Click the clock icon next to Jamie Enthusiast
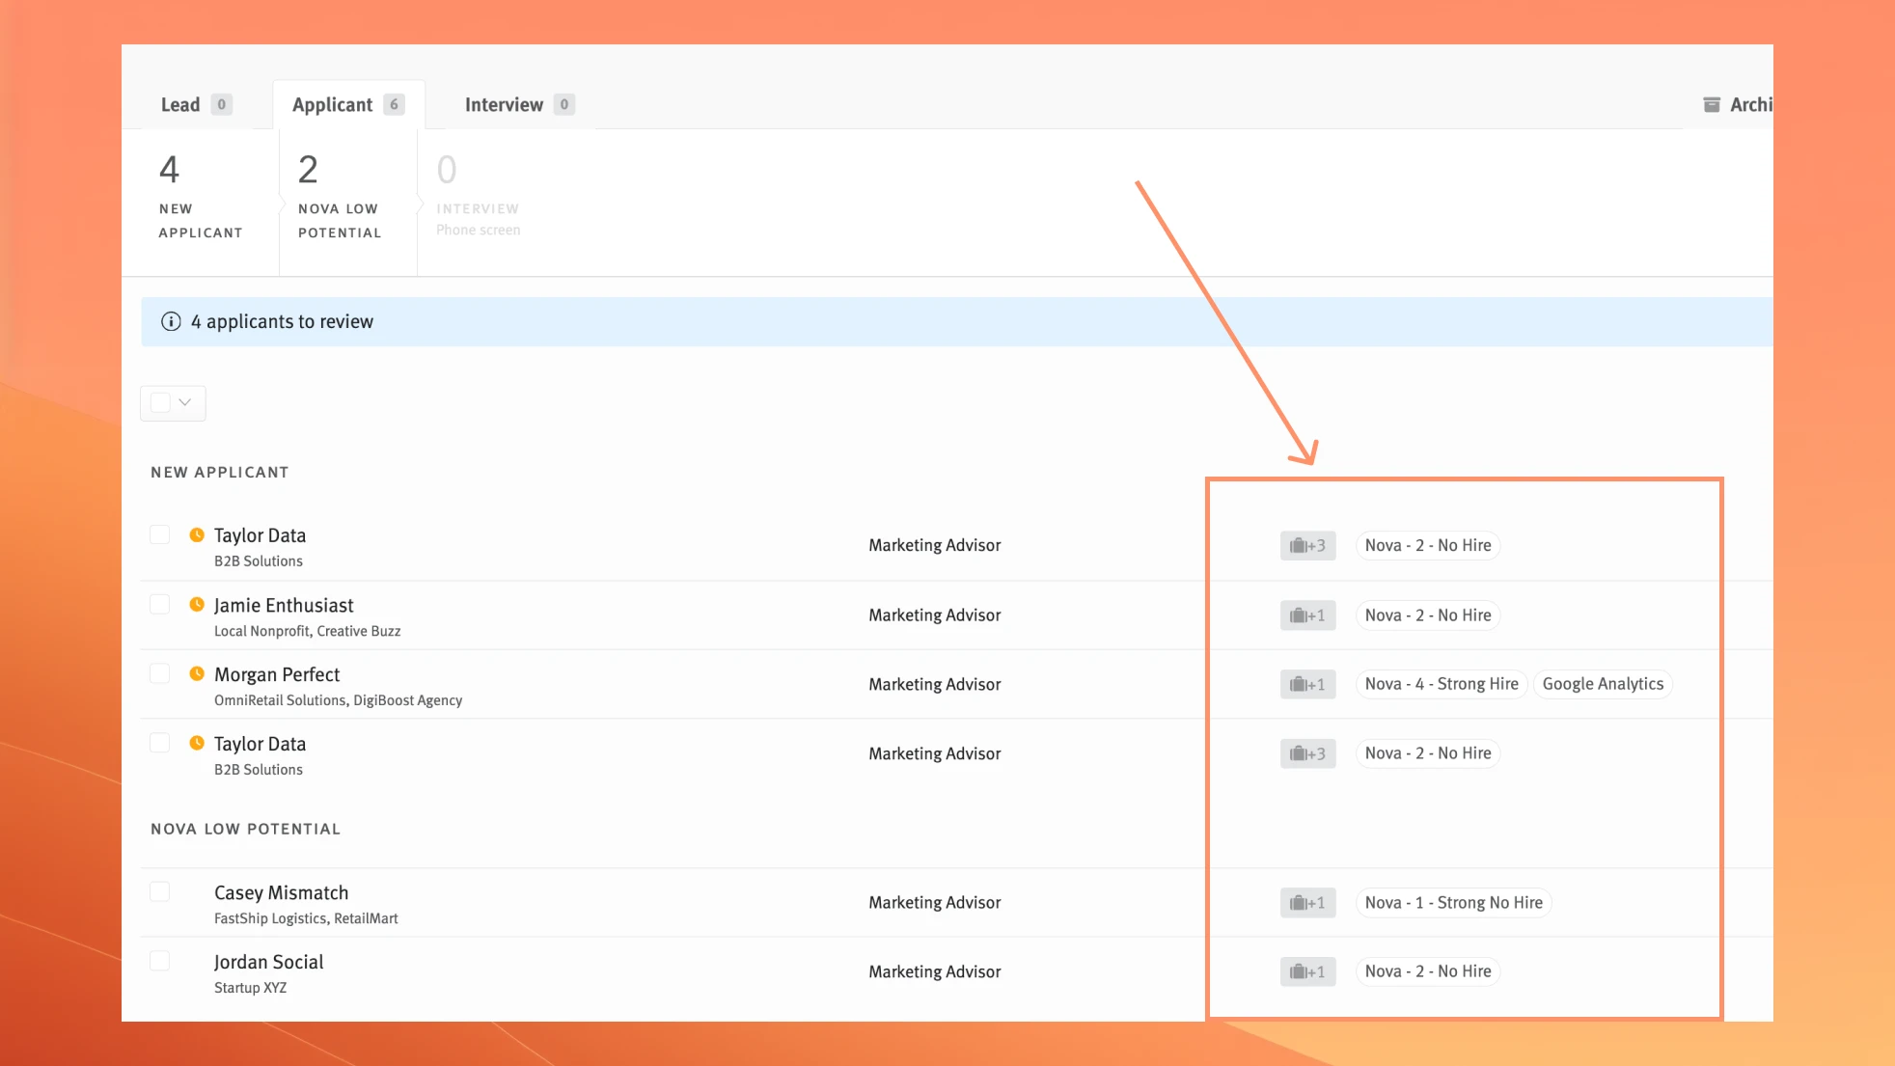The height and width of the screenshot is (1066, 1895). pos(196,603)
